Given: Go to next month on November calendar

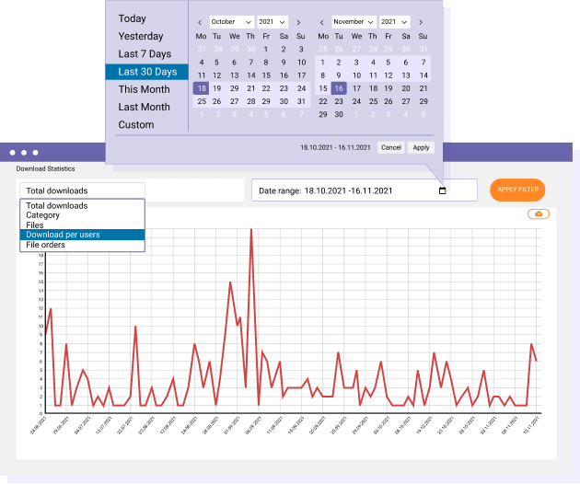Looking at the screenshot, I should (x=421, y=22).
